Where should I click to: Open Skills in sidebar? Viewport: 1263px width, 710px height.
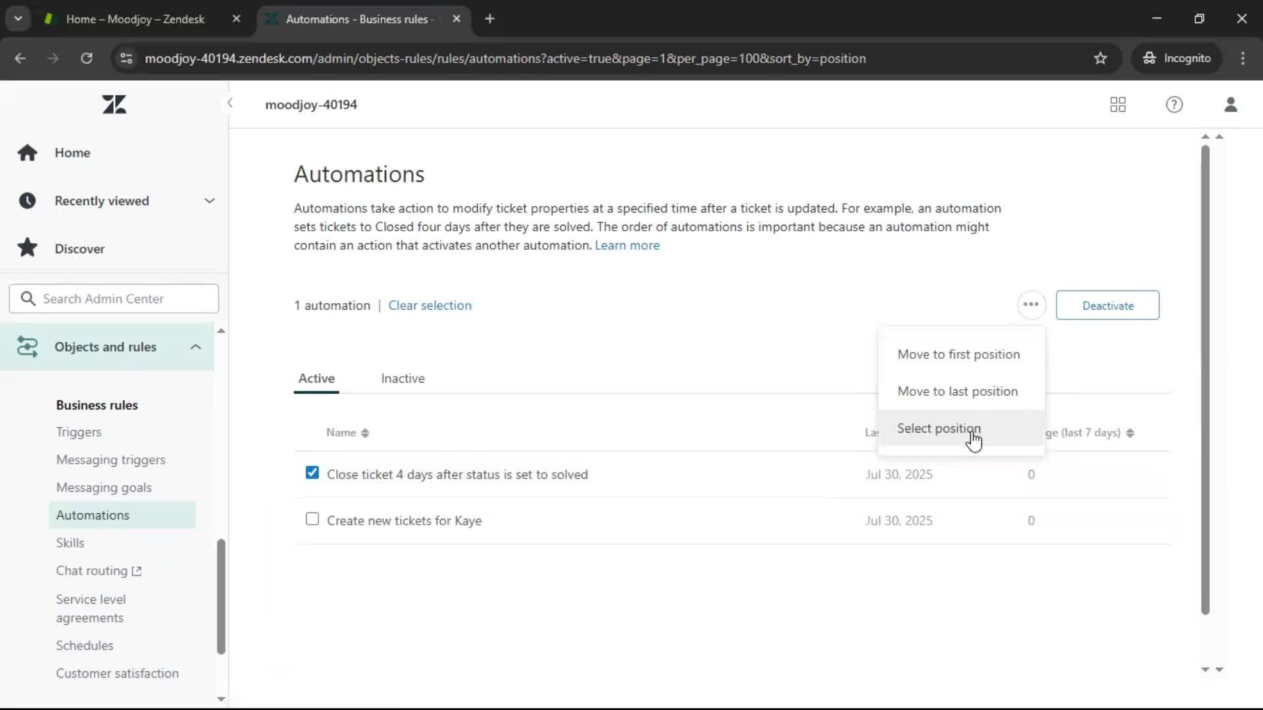point(70,542)
